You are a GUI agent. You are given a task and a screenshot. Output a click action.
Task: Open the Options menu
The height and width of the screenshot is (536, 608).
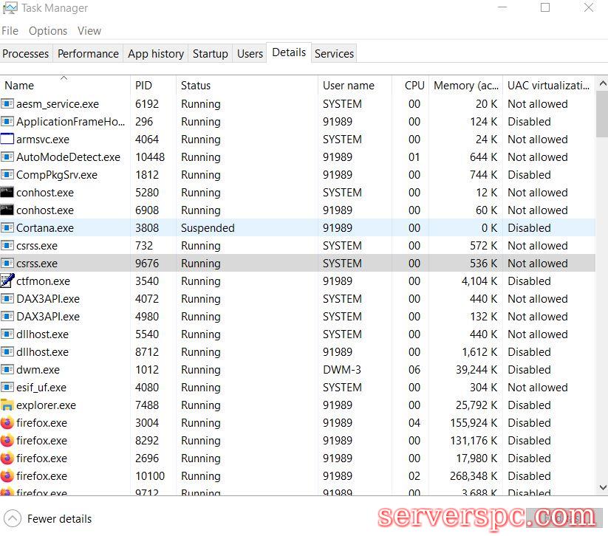point(48,31)
